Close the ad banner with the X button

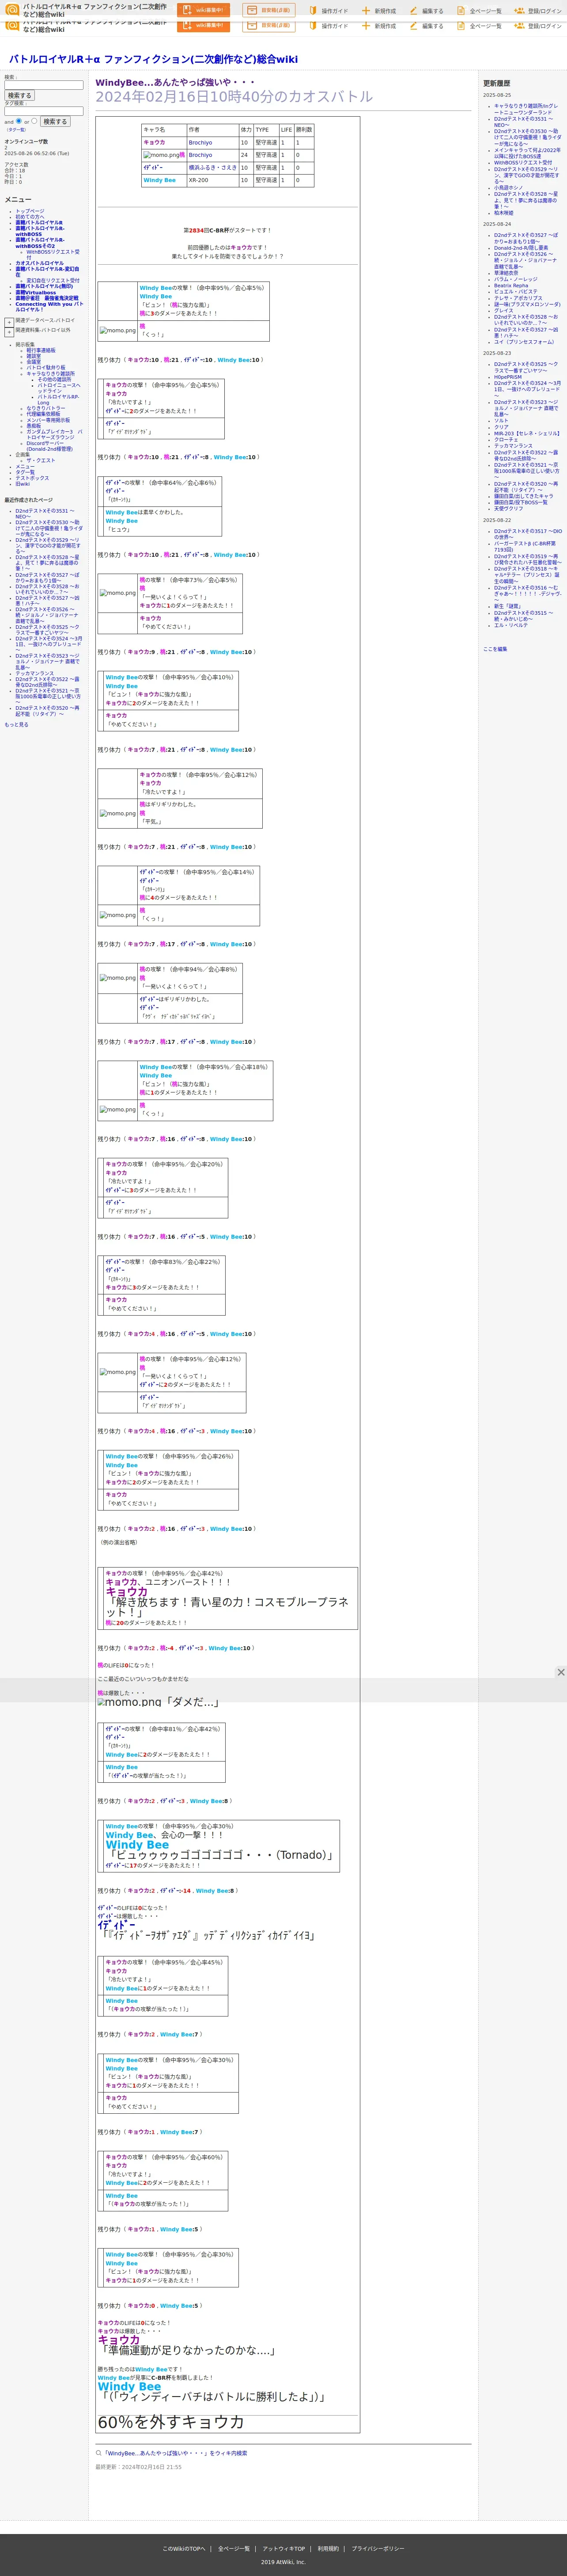[560, 1672]
